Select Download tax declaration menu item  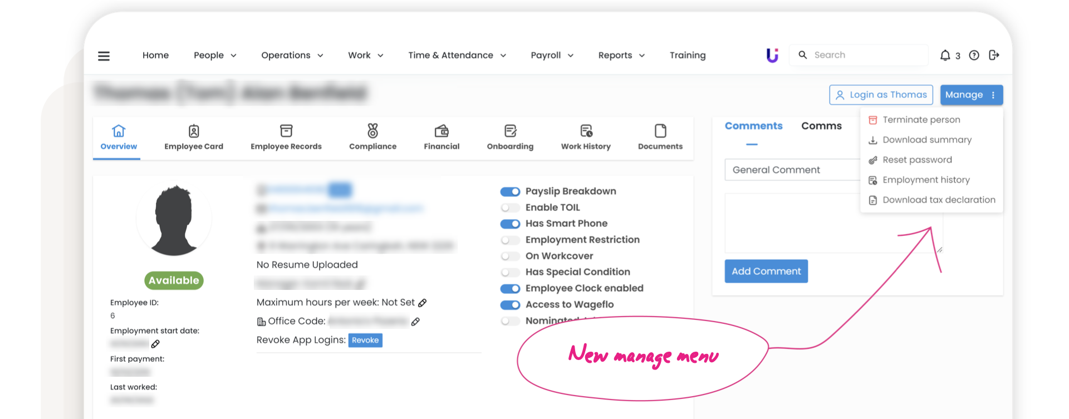pyautogui.click(x=938, y=200)
